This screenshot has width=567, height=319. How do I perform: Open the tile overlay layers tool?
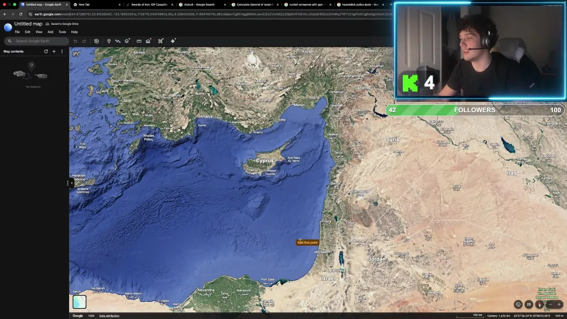pyautogui.click(x=127, y=41)
